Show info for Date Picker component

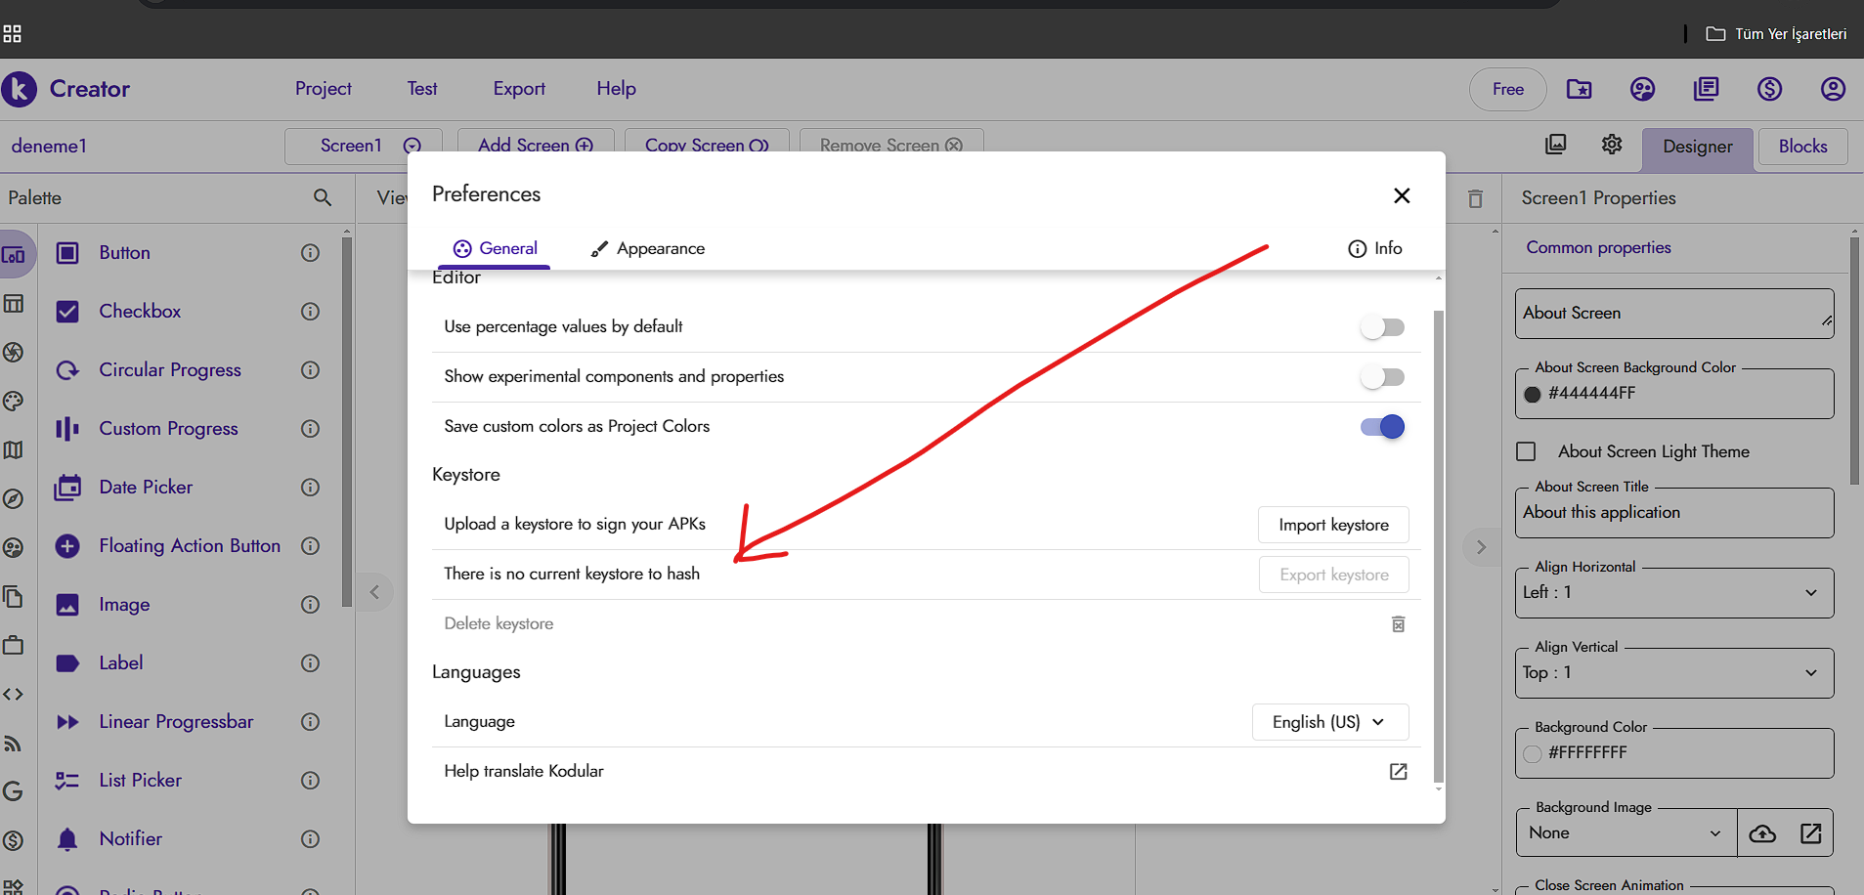(310, 488)
